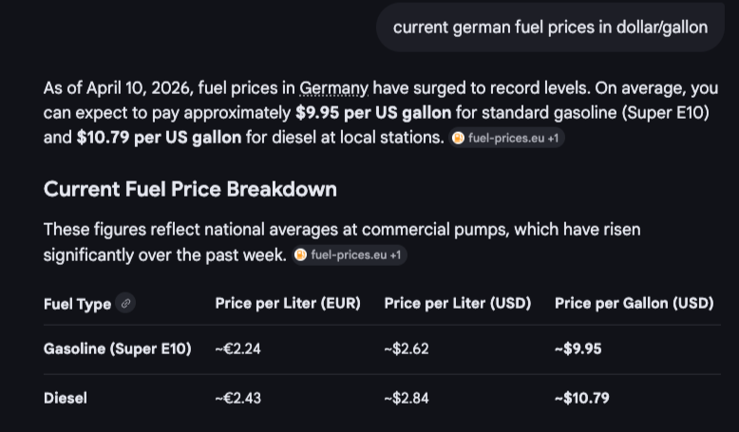Screen dimensions: 739x432
Task: Click the Price per Liter (EUR) header
Action: click(288, 304)
